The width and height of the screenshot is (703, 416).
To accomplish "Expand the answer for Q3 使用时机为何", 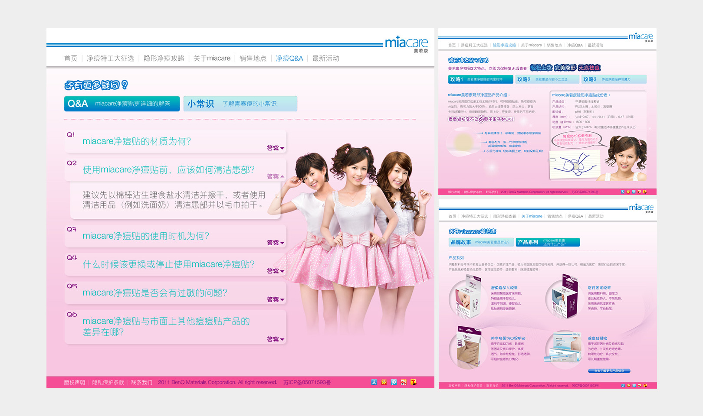I will click(276, 243).
